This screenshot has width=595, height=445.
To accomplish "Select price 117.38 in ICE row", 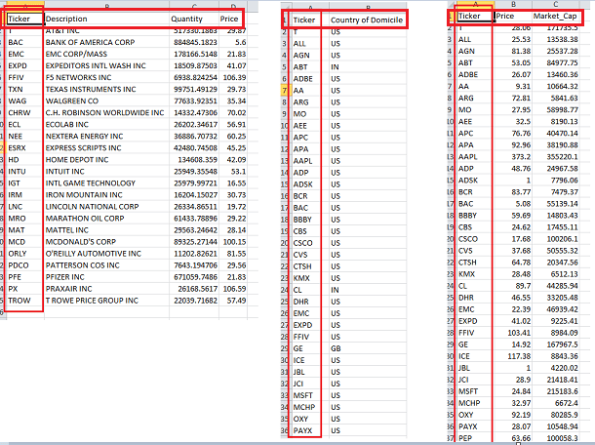I will (x=513, y=356).
